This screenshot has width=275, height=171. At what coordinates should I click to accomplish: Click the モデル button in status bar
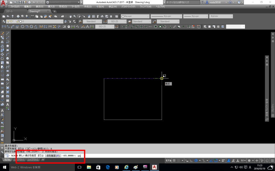168,160
